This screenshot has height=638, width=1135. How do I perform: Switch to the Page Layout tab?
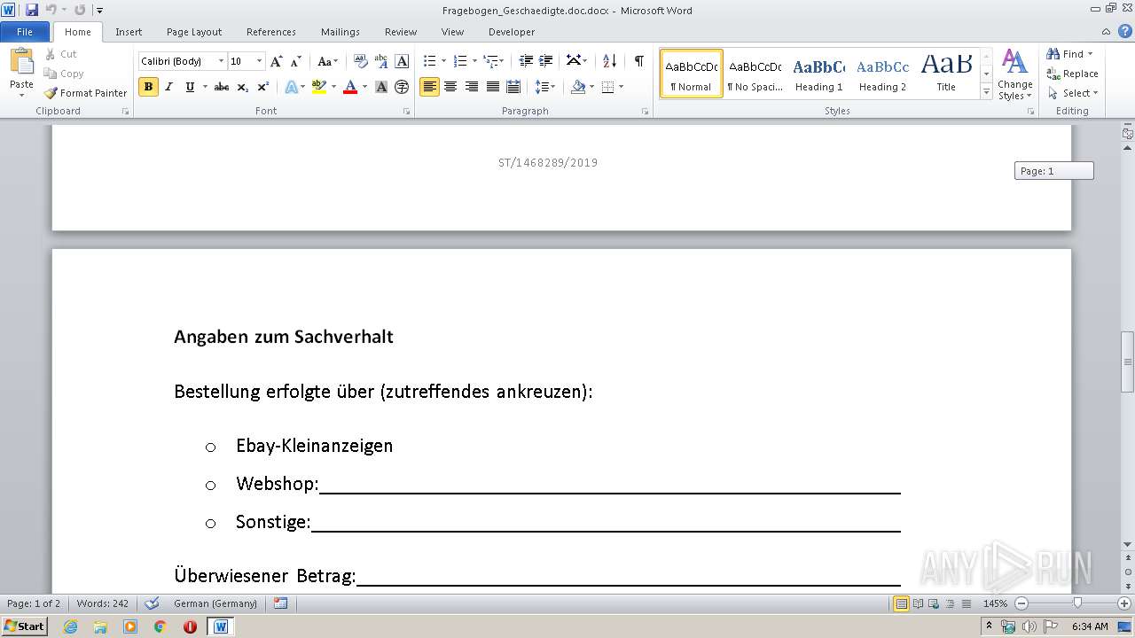(194, 32)
